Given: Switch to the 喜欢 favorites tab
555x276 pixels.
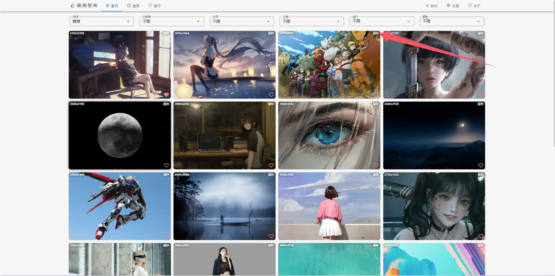Looking at the screenshot, I should (x=155, y=6).
